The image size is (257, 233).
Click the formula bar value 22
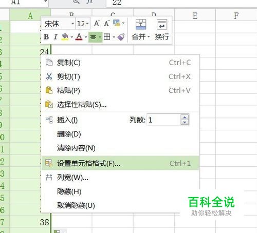coord(117,3)
